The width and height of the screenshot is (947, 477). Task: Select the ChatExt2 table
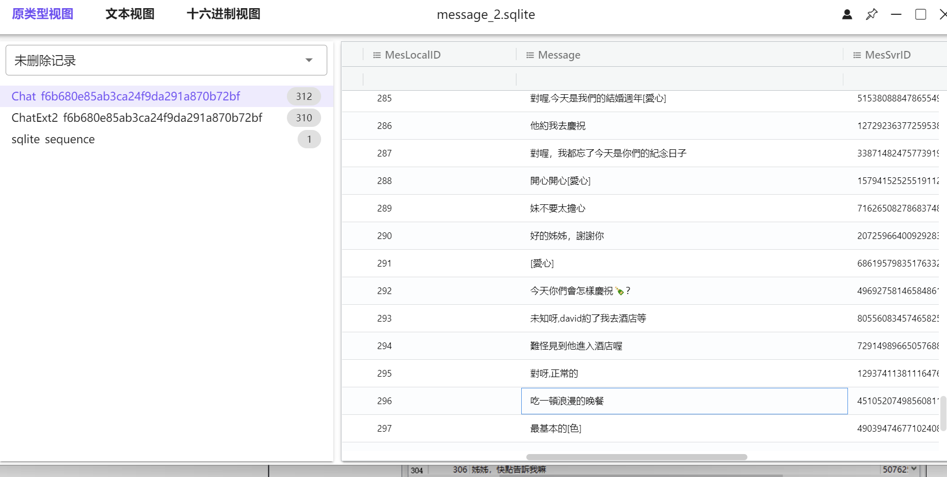point(137,117)
